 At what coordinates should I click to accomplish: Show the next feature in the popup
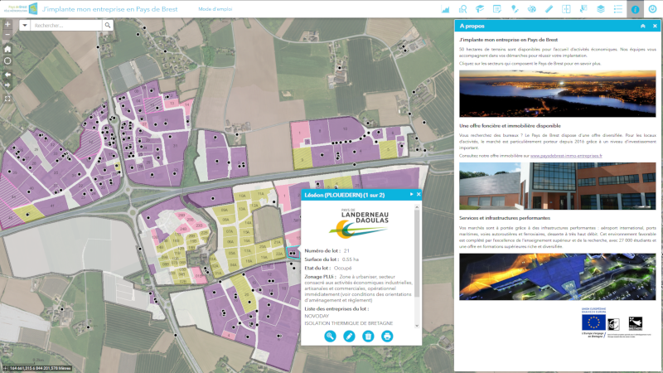tap(409, 195)
